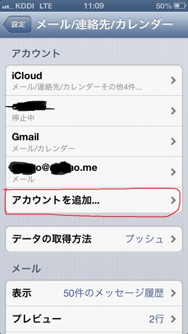This screenshot has width=188, height=334.
Task: Open the redacted 停止中 account
Action: [94, 111]
